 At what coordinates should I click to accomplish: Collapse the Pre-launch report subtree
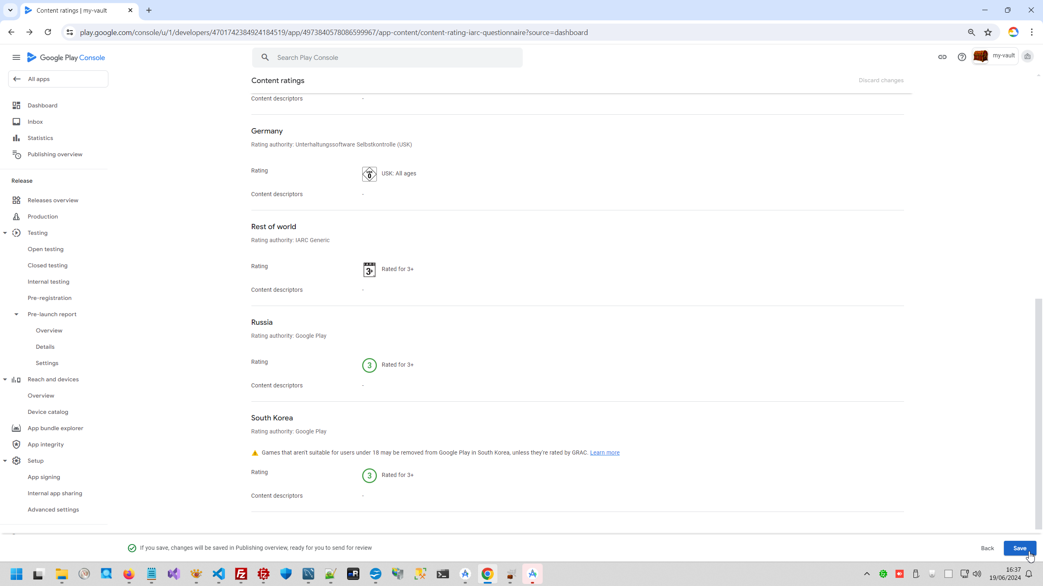[16, 314]
